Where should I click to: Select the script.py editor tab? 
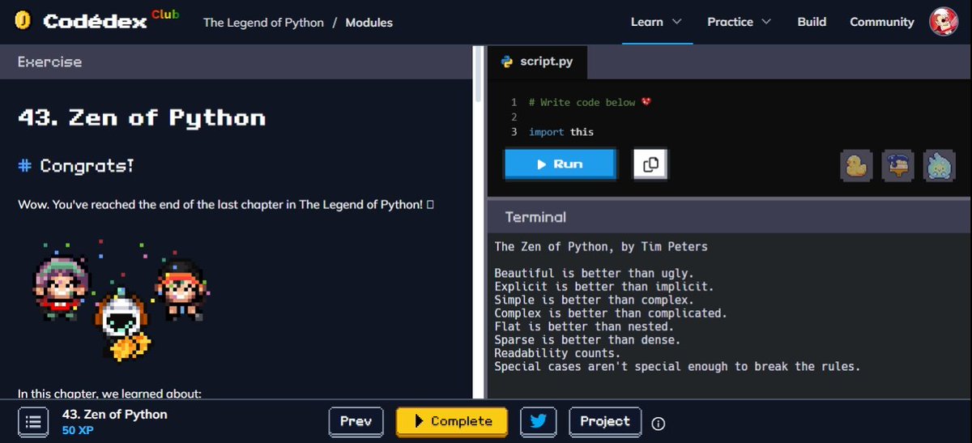tap(537, 62)
